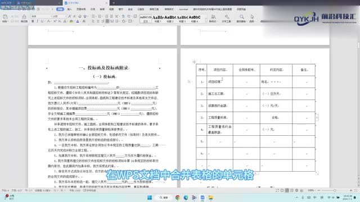This screenshot has width=360, height=202.
Task: Open the New Style tool
Action: coord(213,19)
